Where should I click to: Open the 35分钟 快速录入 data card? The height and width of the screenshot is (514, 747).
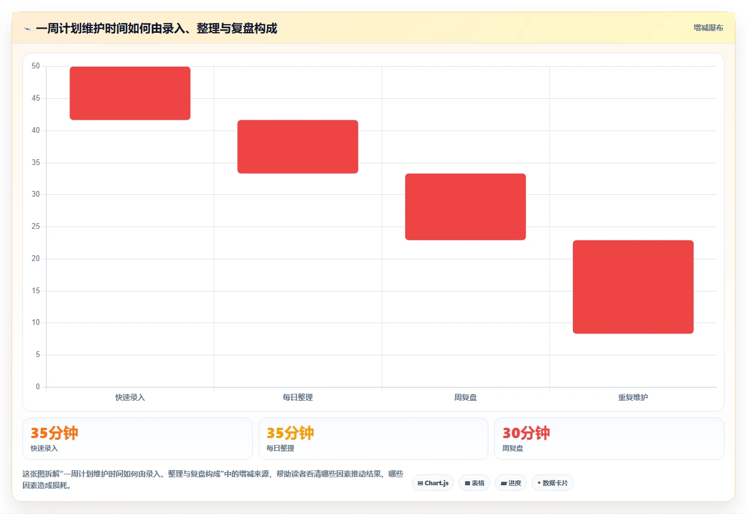coord(137,439)
